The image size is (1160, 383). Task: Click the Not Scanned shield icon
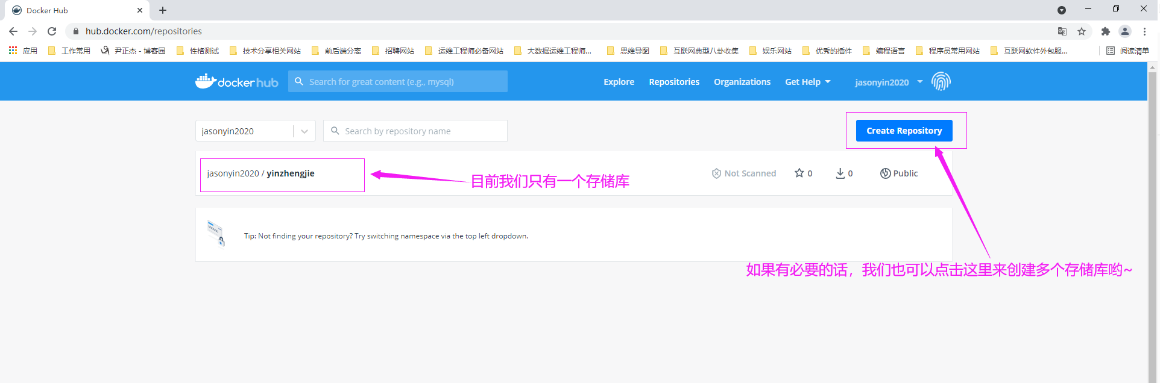[716, 173]
